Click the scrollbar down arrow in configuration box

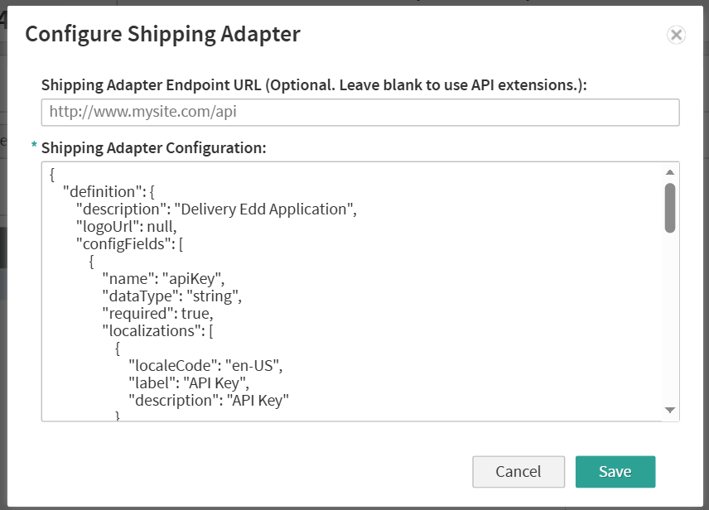(670, 410)
